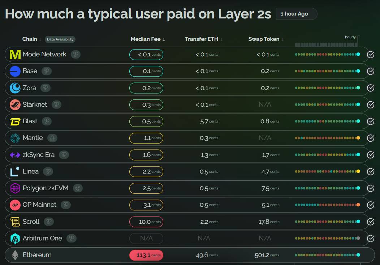Click Ethereum swap token value 501.2 cents
The width and height of the screenshot is (380, 265).
[x=267, y=255]
